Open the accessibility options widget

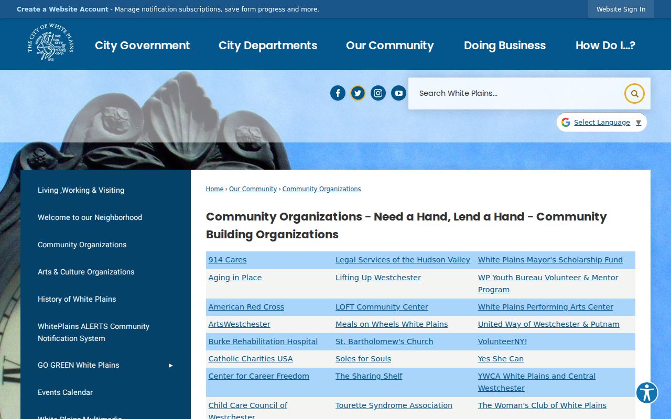point(647,392)
